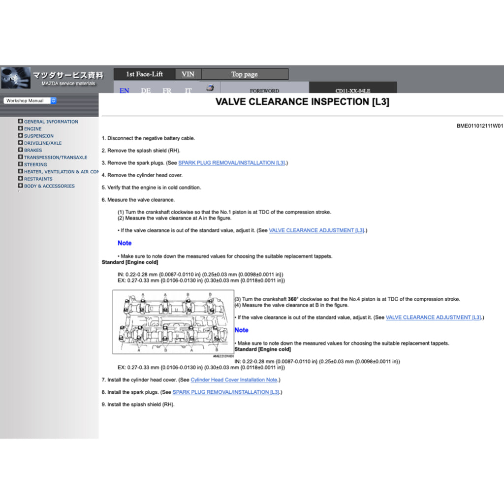Viewport: 504px width, 504px height.
Task: Expand the BODY & ACCESSORIES plus icon
Action: (x=21, y=186)
